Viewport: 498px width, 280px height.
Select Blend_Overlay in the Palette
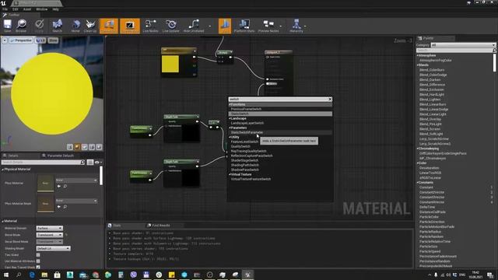[430, 119]
